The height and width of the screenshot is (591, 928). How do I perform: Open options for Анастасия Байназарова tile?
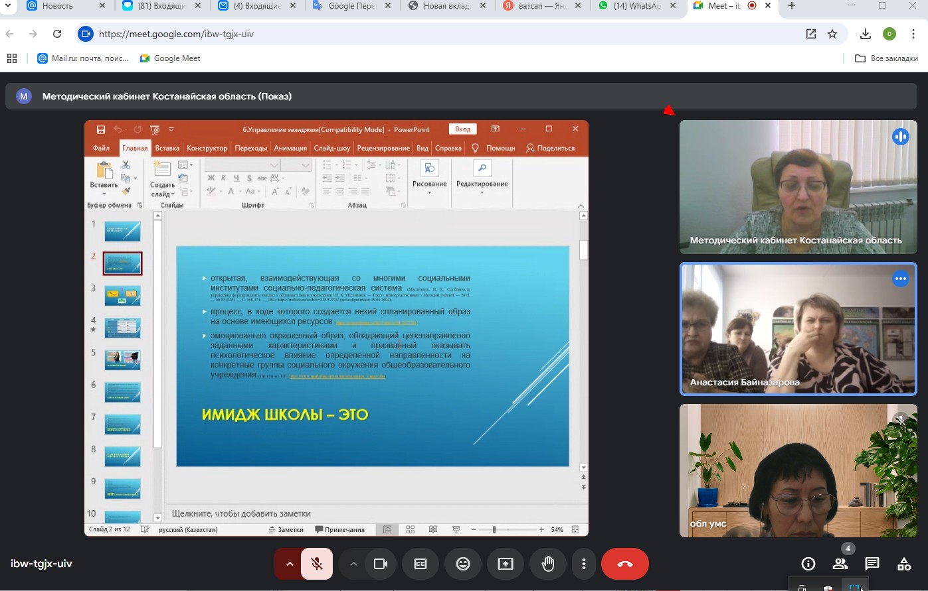(900, 279)
